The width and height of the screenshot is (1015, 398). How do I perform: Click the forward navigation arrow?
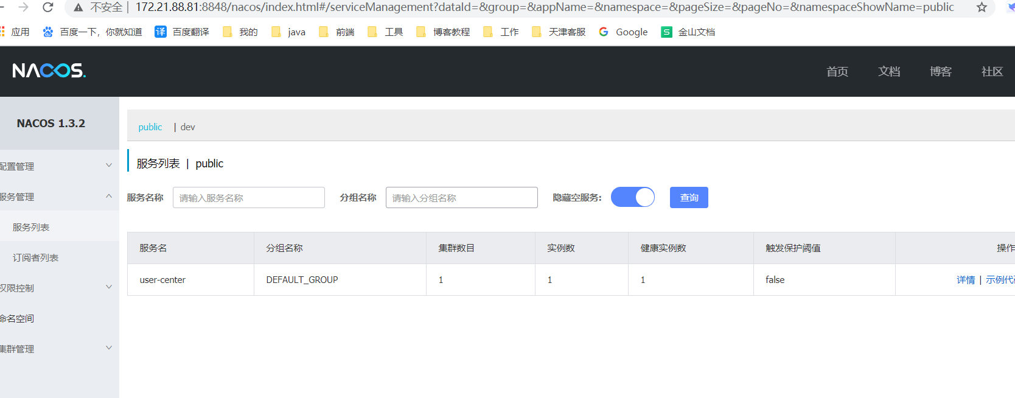[x=24, y=7]
